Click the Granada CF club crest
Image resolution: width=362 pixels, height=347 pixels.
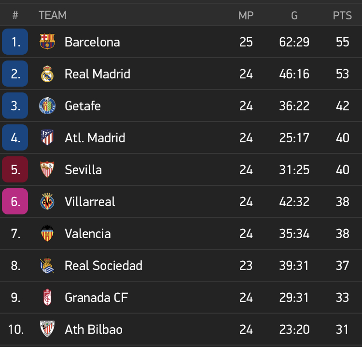point(47,297)
